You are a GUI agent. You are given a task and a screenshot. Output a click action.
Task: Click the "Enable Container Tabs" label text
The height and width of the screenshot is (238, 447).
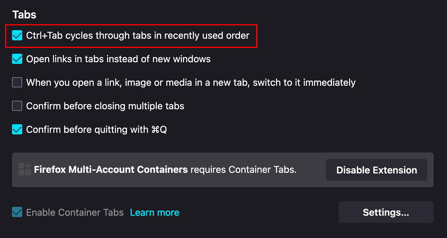pos(75,212)
